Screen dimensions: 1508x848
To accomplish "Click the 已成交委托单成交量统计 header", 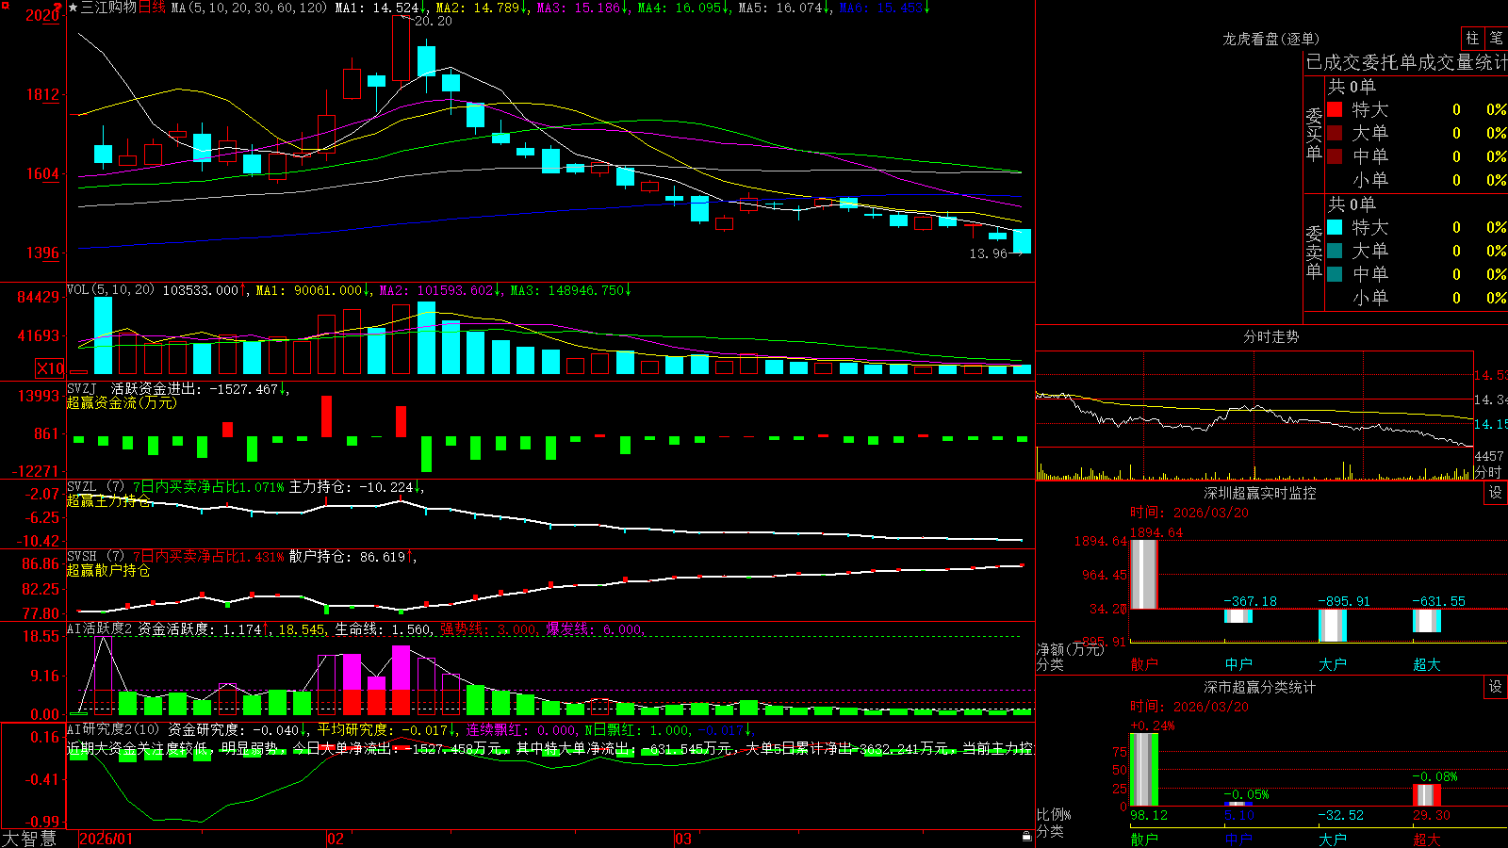I will coord(1406,62).
